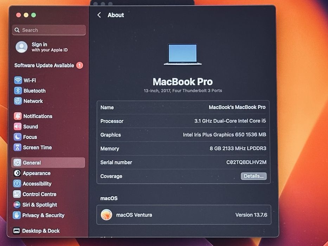The image size is (328, 246).
Task: Focus the Search field
Action: pyautogui.click(x=49, y=30)
